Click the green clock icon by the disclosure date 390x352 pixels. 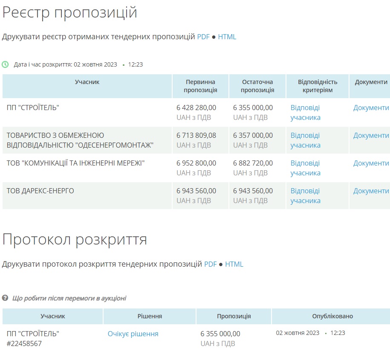(x=5, y=64)
